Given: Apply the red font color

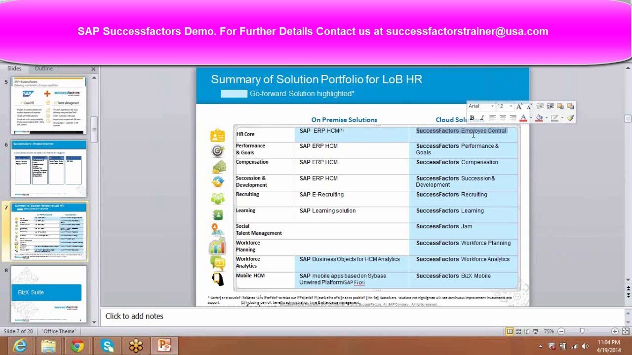Looking at the screenshot, I should tap(523, 118).
